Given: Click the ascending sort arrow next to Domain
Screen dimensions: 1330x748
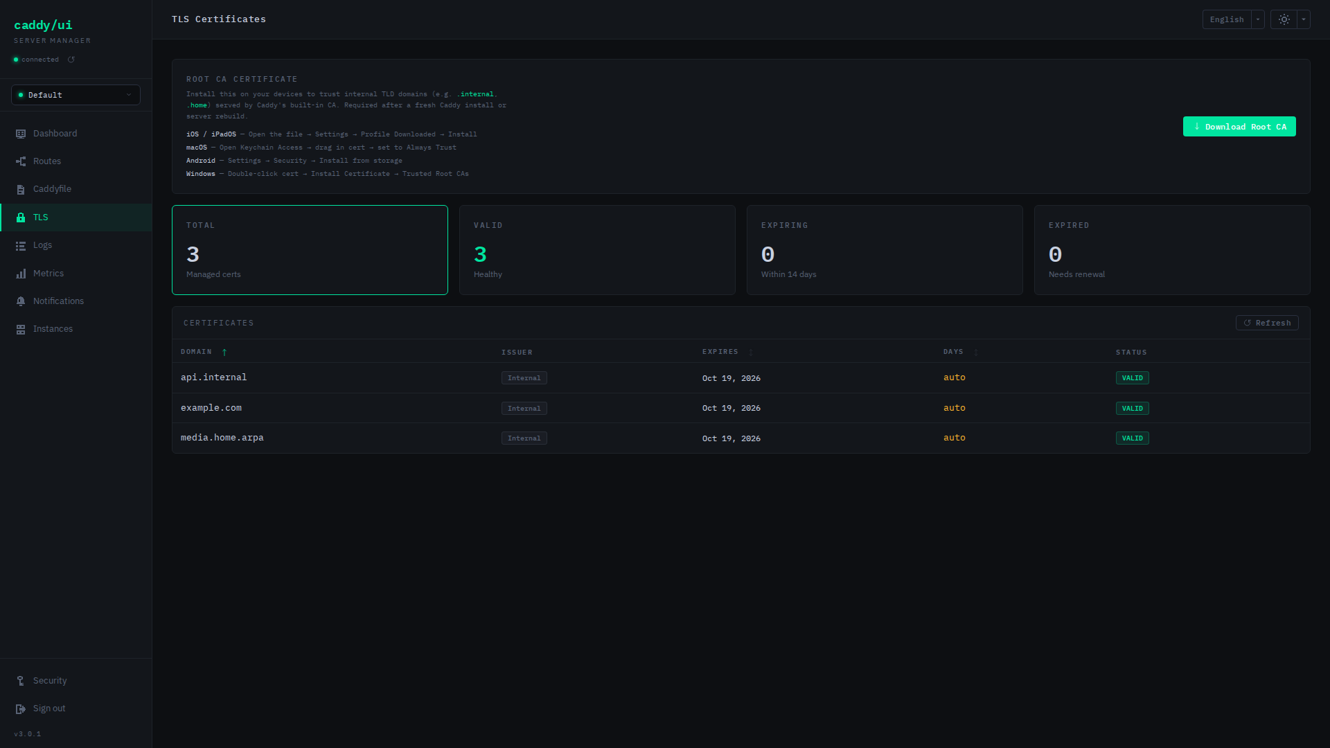Looking at the screenshot, I should [224, 353].
